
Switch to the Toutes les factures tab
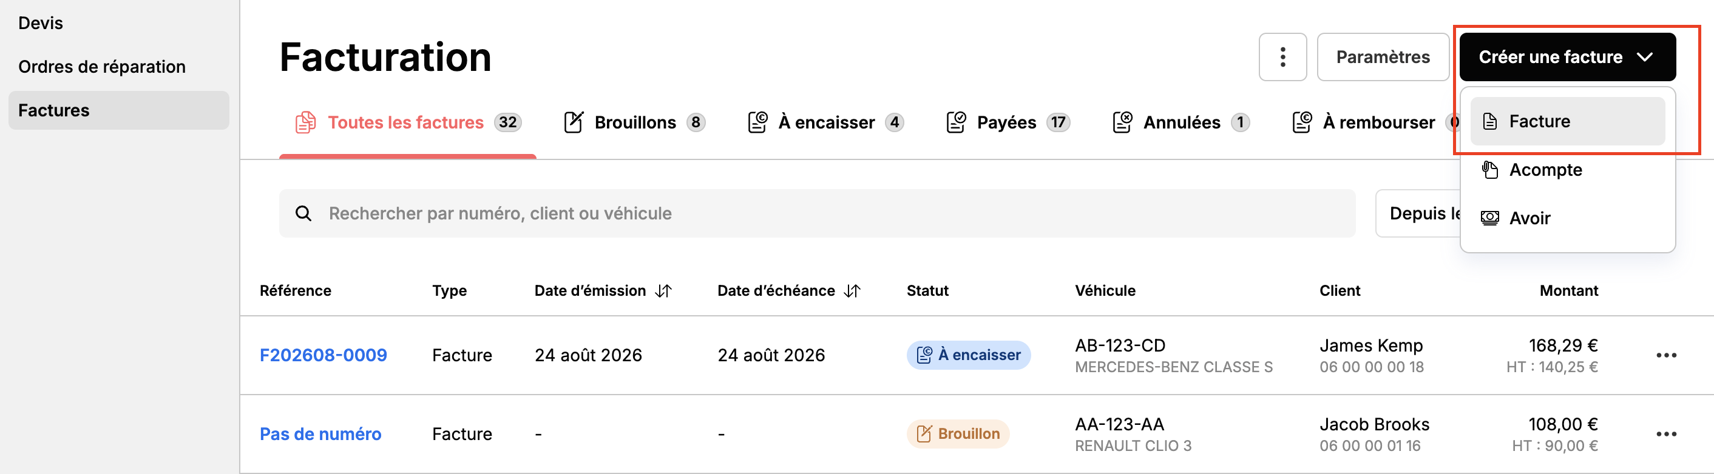(408, 122)
